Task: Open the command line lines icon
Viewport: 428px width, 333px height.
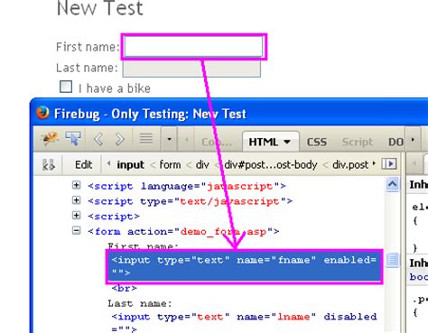Action: coord(146,138)
